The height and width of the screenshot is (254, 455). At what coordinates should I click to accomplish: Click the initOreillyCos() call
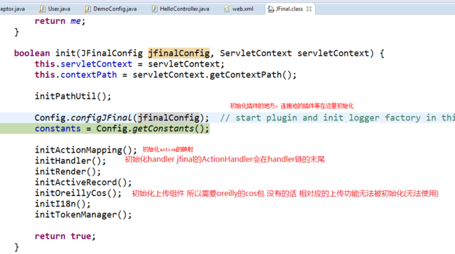coord(78,193)
